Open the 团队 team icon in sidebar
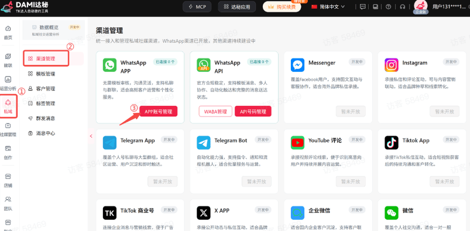This screenshot has height=231, width=470. pos(8,199)
